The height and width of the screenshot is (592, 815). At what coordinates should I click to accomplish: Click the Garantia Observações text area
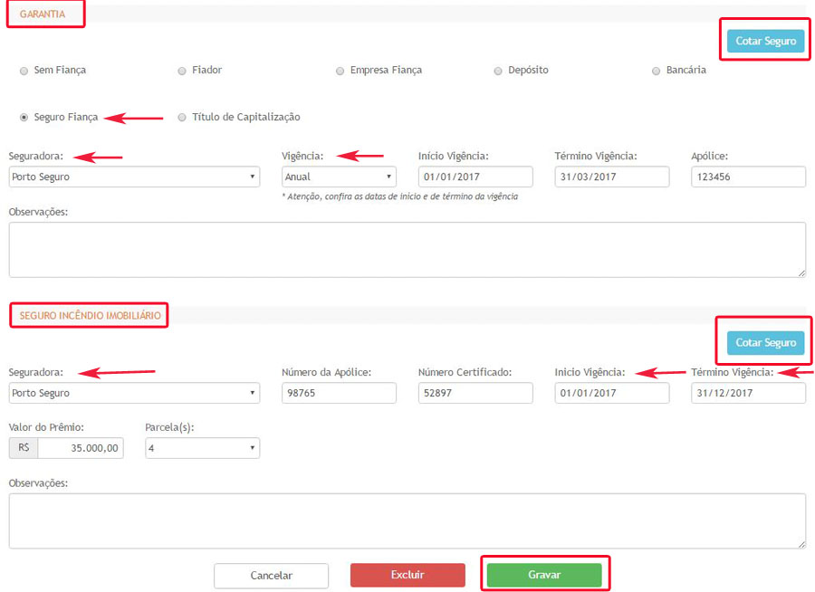click(407, 249)
